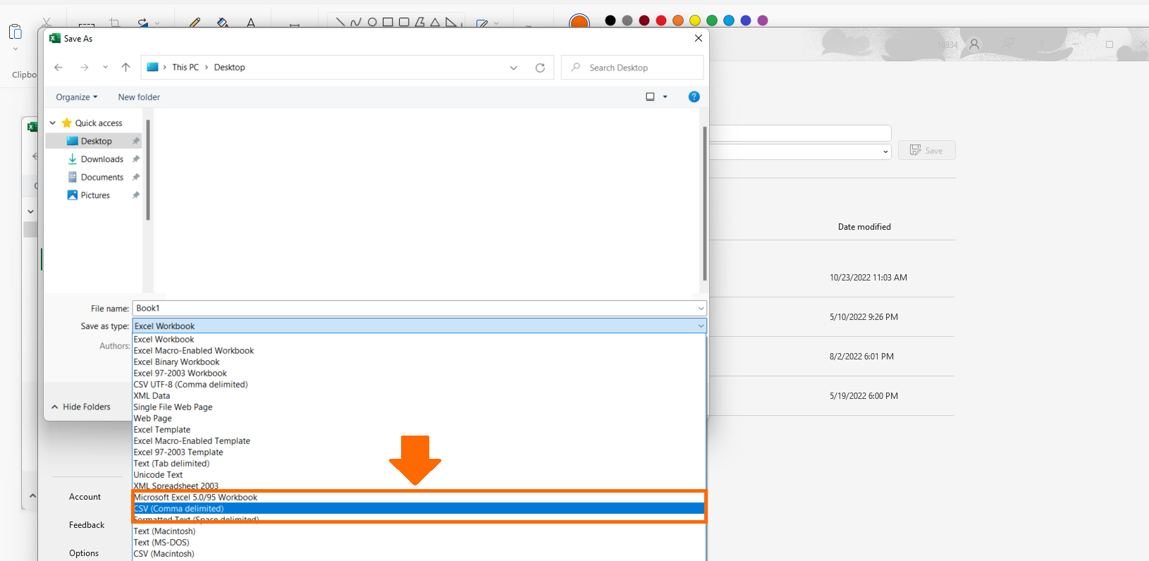This screenshot has width=1149, height=561.
Task: Open the Excel backstage file type dropdown
Action: point(885,152)
